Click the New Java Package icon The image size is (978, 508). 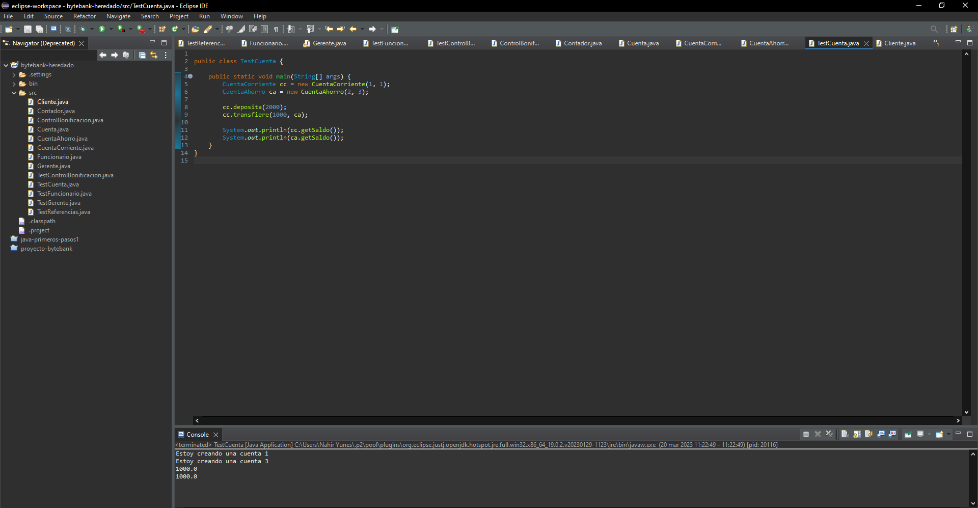click(x=162, y=29)
